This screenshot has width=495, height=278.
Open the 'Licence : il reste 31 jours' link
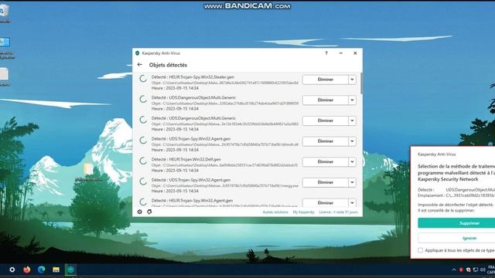pos(339,212)
